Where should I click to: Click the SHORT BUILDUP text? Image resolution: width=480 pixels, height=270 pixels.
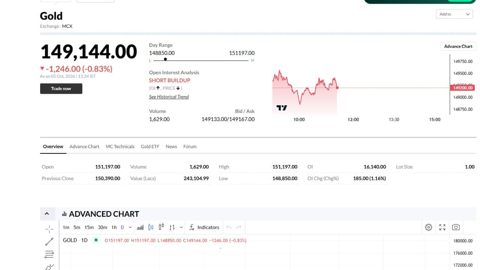(x=169, y=80)
